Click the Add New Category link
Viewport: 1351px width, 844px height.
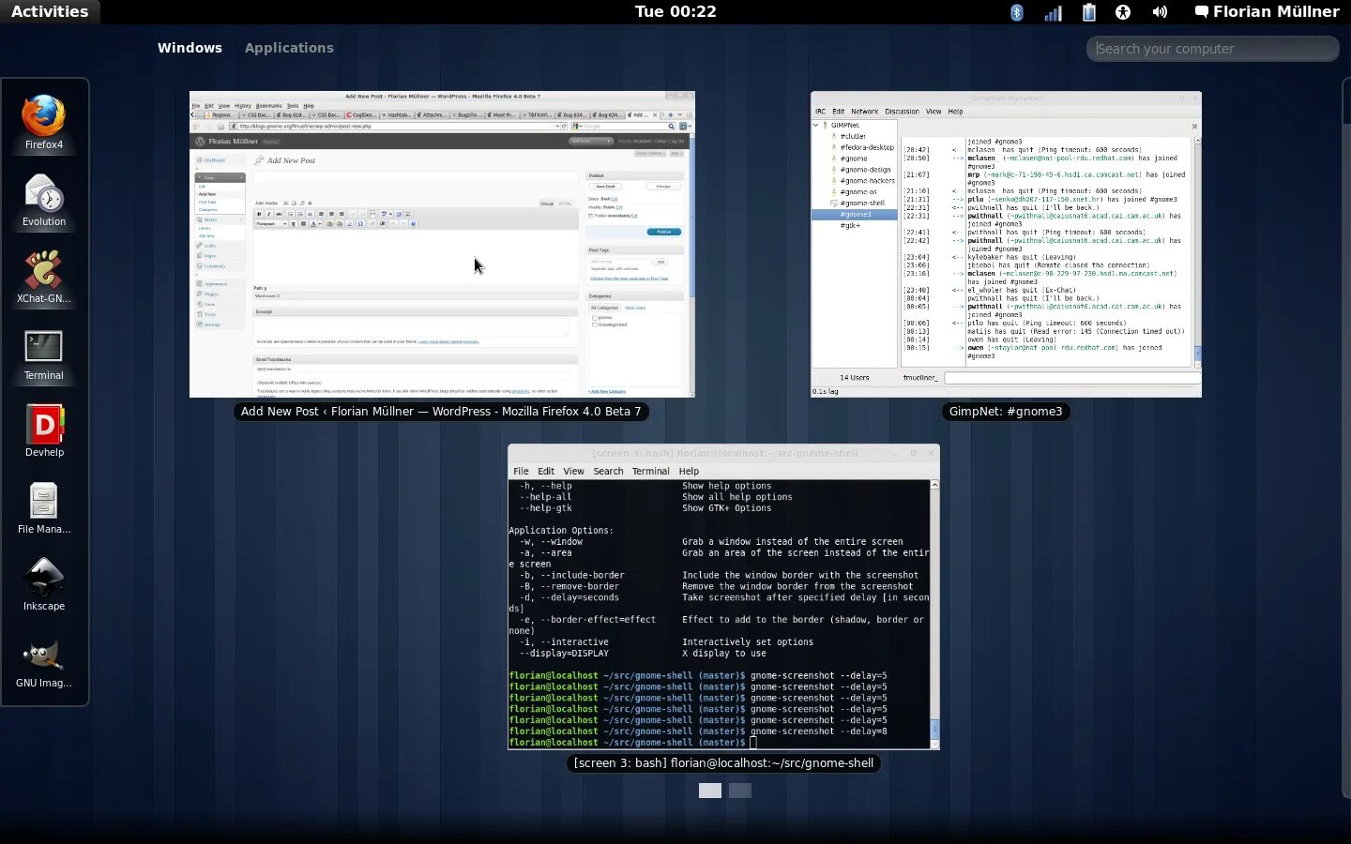click(607, 391)
